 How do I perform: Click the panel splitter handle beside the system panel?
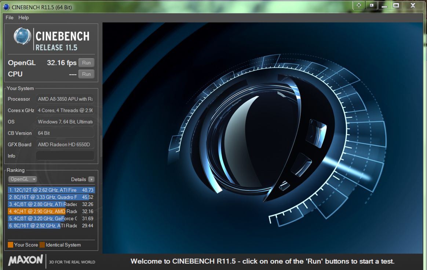[x=101, y=146]
